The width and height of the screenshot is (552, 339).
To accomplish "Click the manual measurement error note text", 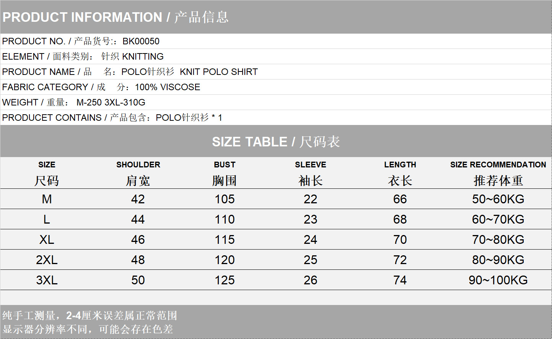I will (90, 316).
